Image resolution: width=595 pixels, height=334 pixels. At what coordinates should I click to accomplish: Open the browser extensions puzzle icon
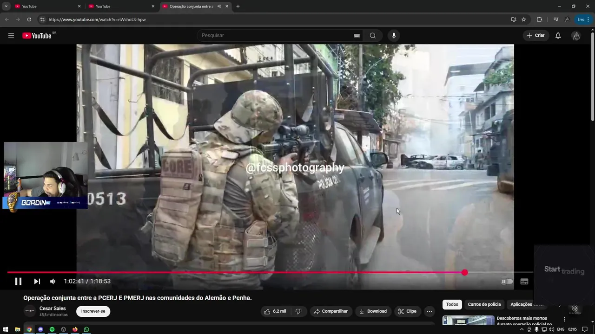pos(539,19)
